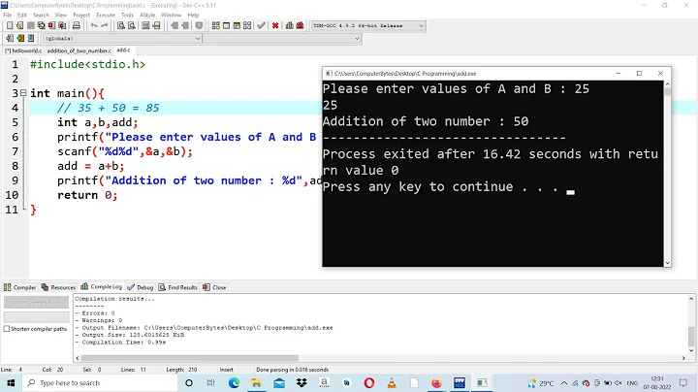This screenshot has width=698, height=392.
Task: Open File Explorer from the taskbar
Action: (256, 382)
